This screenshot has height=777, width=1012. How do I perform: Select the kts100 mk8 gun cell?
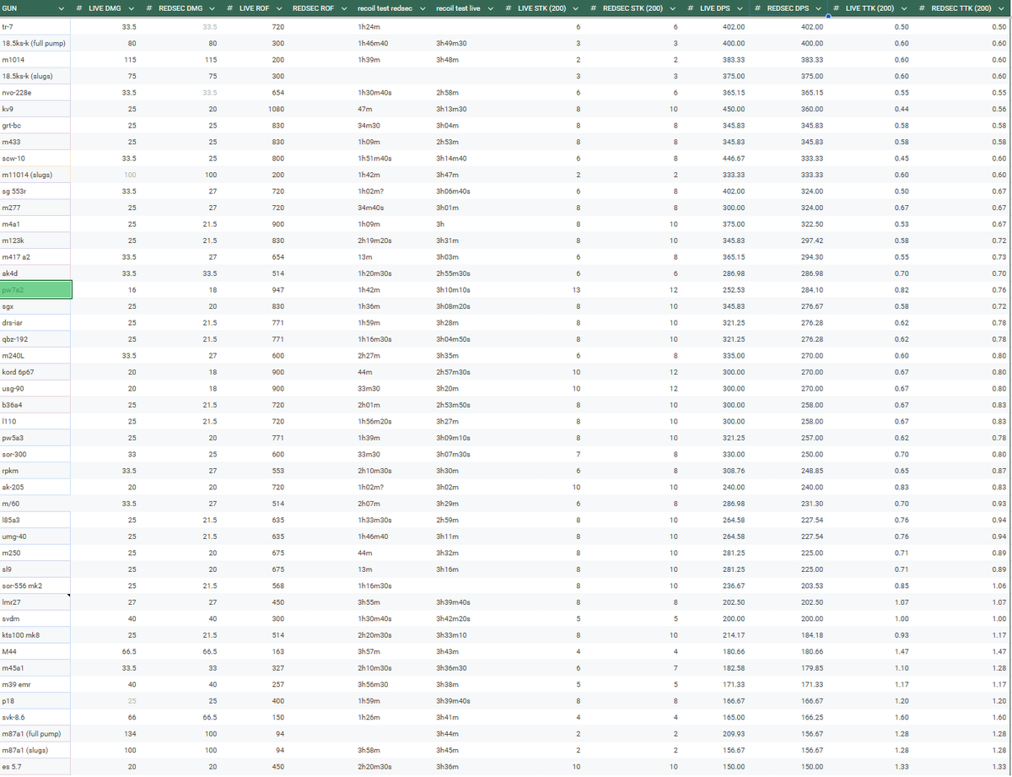[35, 634]
